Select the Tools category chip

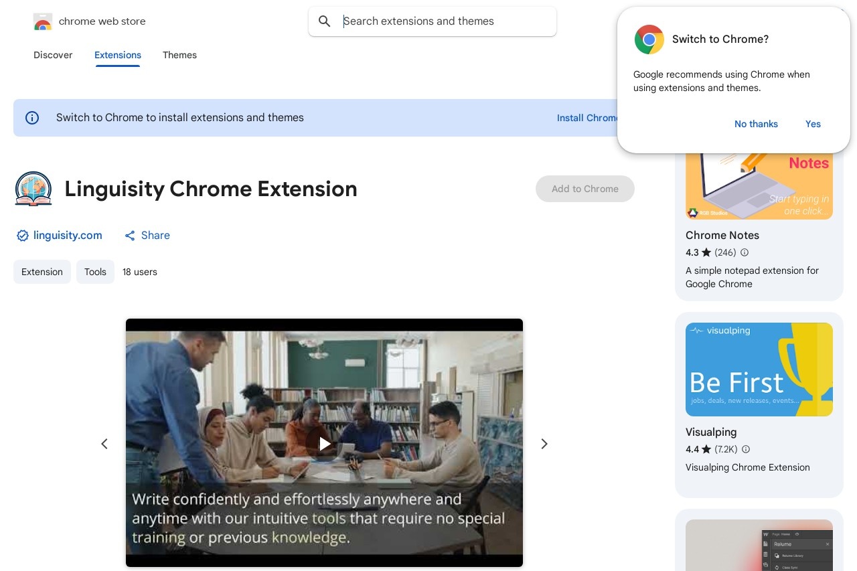coord(95,272)
